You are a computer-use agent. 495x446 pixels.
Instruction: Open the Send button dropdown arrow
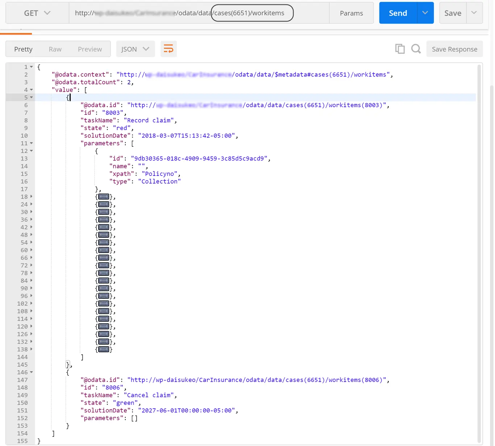coord(425,13)
